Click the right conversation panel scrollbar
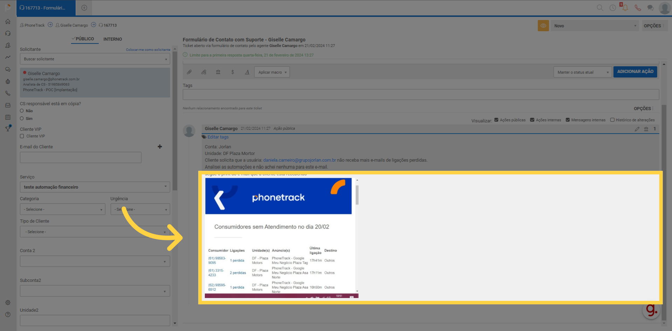The image size is (672, 331). click(664, 212)
